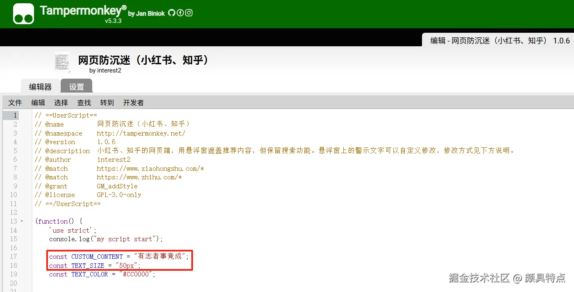Open the 查找 menu
Viewport: 574px width, 292px height.
(x=84, y=103)
